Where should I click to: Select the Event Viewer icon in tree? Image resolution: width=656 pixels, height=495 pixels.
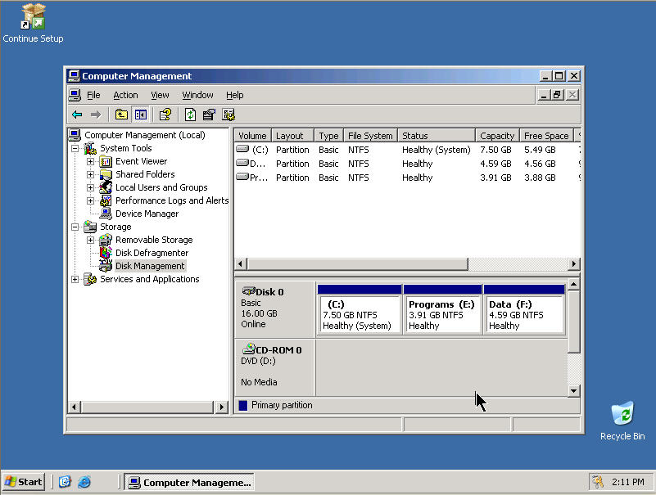click(106, 161)
